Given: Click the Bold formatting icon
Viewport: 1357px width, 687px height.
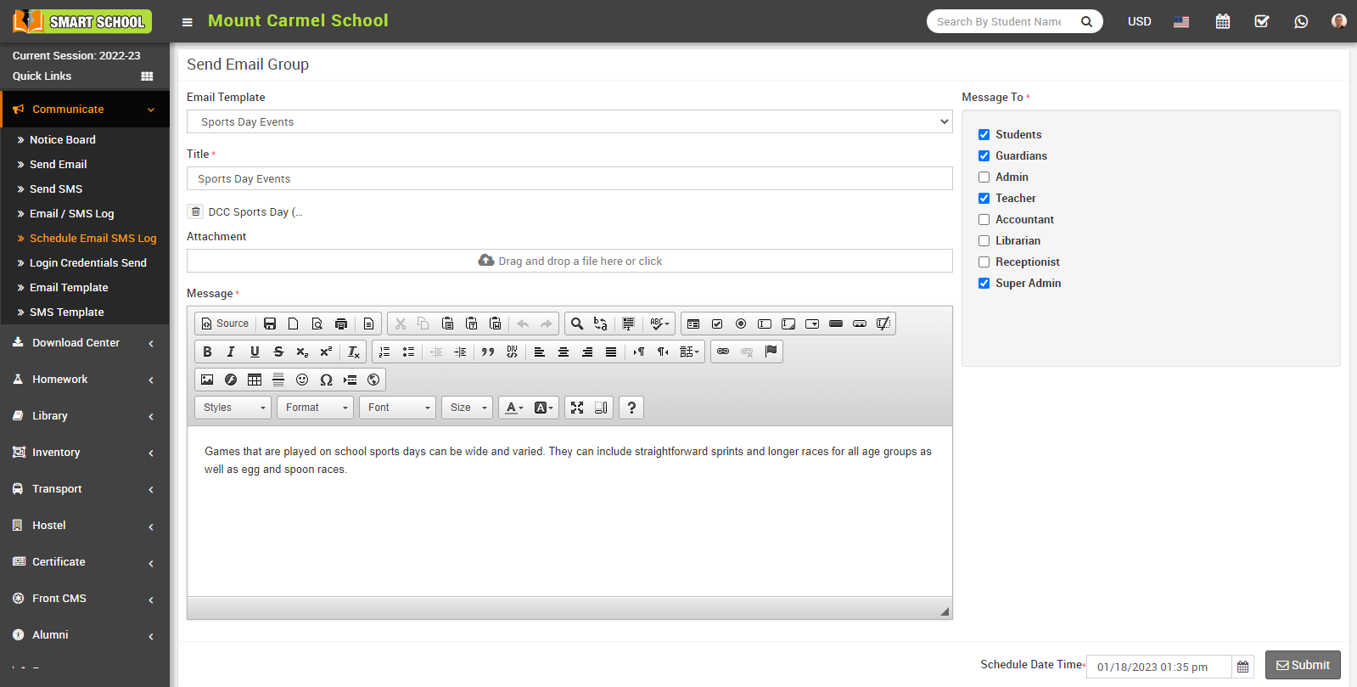Looking at the screenshot, I should pos(207,352).
